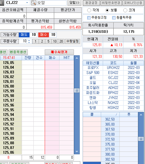Screen dimensions: 145x164
Task: Collapse the side panel with 닫힘>> button
Action: [74, 3]
